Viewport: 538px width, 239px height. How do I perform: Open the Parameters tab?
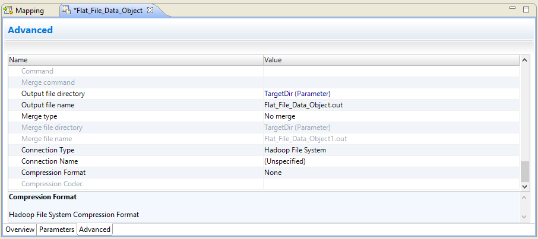click(56, 230)
